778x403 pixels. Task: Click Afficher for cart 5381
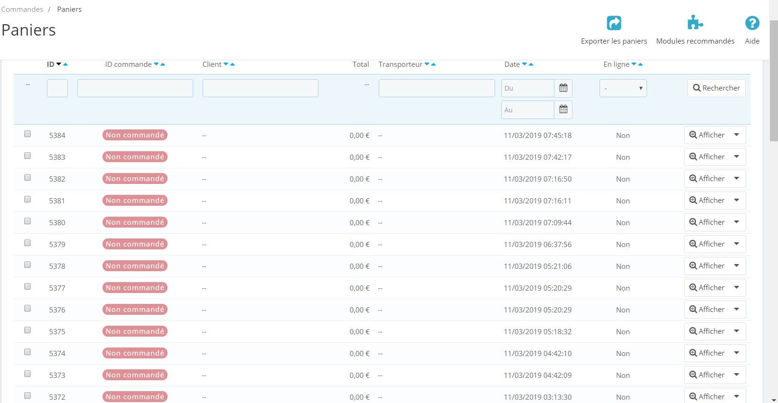[707, 201]
